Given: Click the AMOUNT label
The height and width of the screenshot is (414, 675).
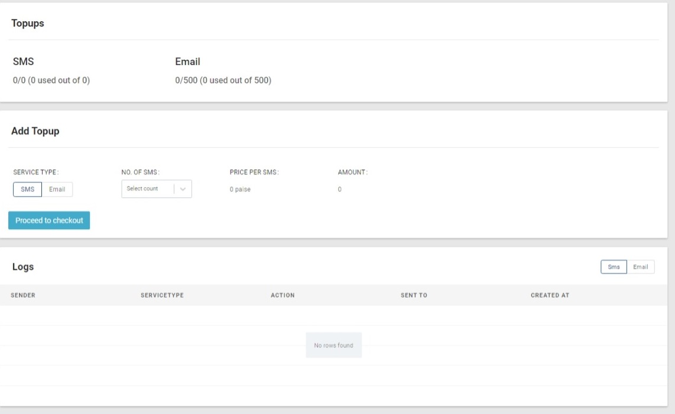Looking at the screenshot, I should click(352, 172).
